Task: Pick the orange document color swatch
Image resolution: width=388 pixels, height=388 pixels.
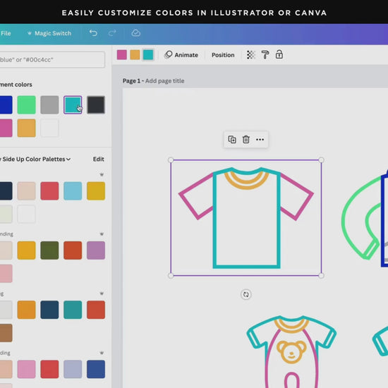Action: click(x=27, y=128)
